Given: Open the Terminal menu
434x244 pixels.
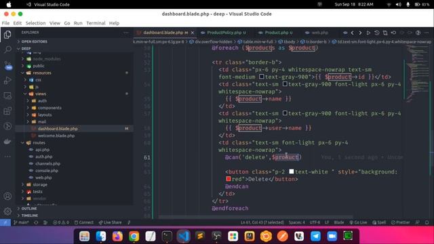Looking at the screenshot, I should point(96,23).
